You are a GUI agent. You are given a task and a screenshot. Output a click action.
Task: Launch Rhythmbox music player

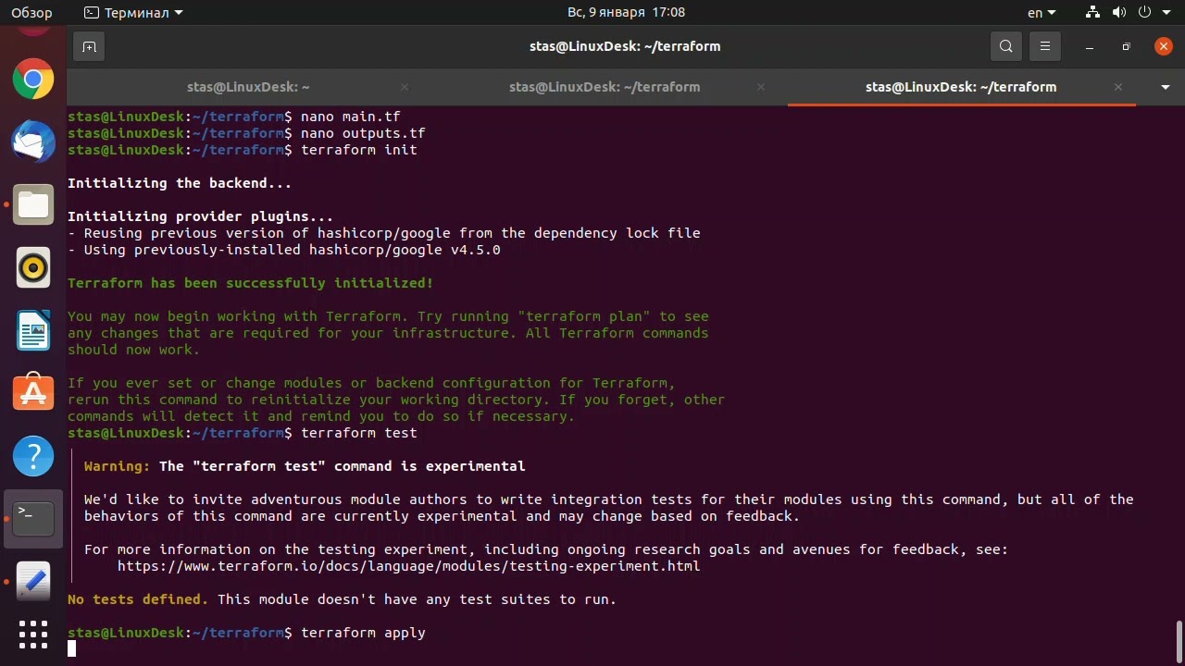point(33,268)
